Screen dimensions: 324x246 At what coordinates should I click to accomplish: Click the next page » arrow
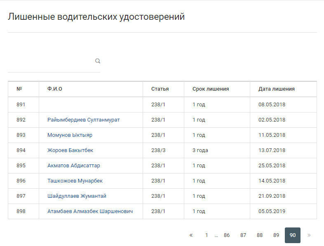click(309, 235)
